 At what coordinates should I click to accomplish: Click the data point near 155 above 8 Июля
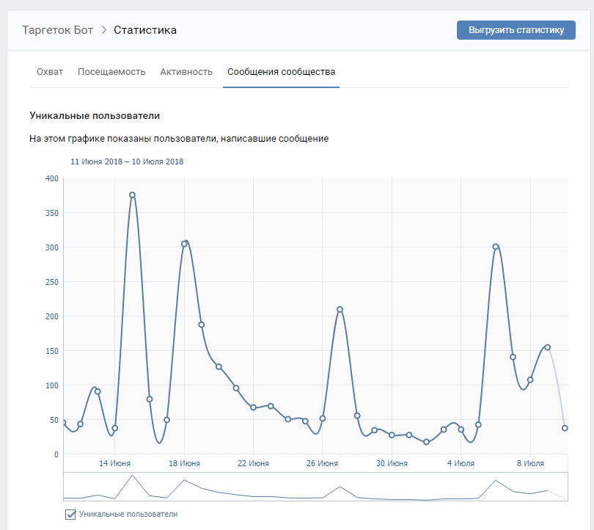coord(547,347)
